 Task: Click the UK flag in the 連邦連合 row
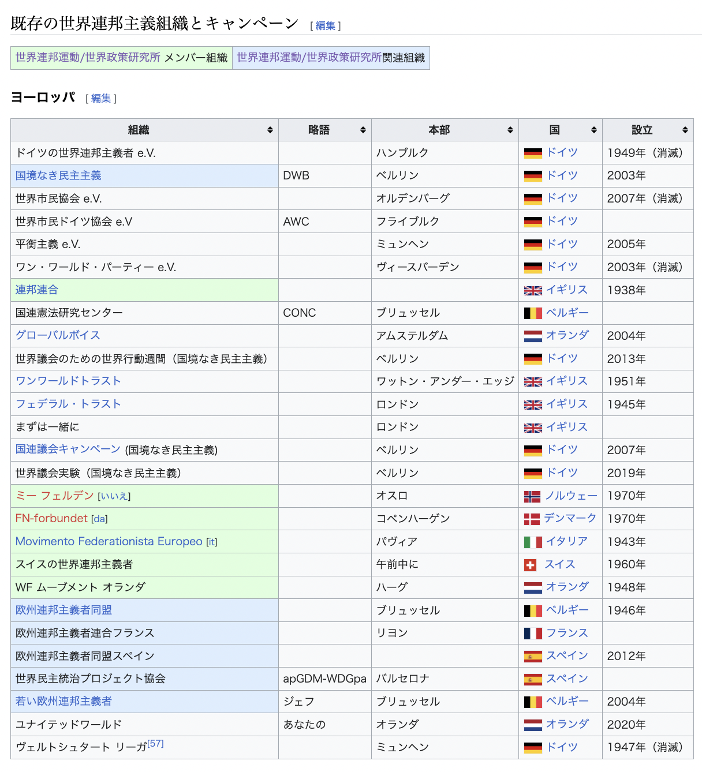pos(533,290)
